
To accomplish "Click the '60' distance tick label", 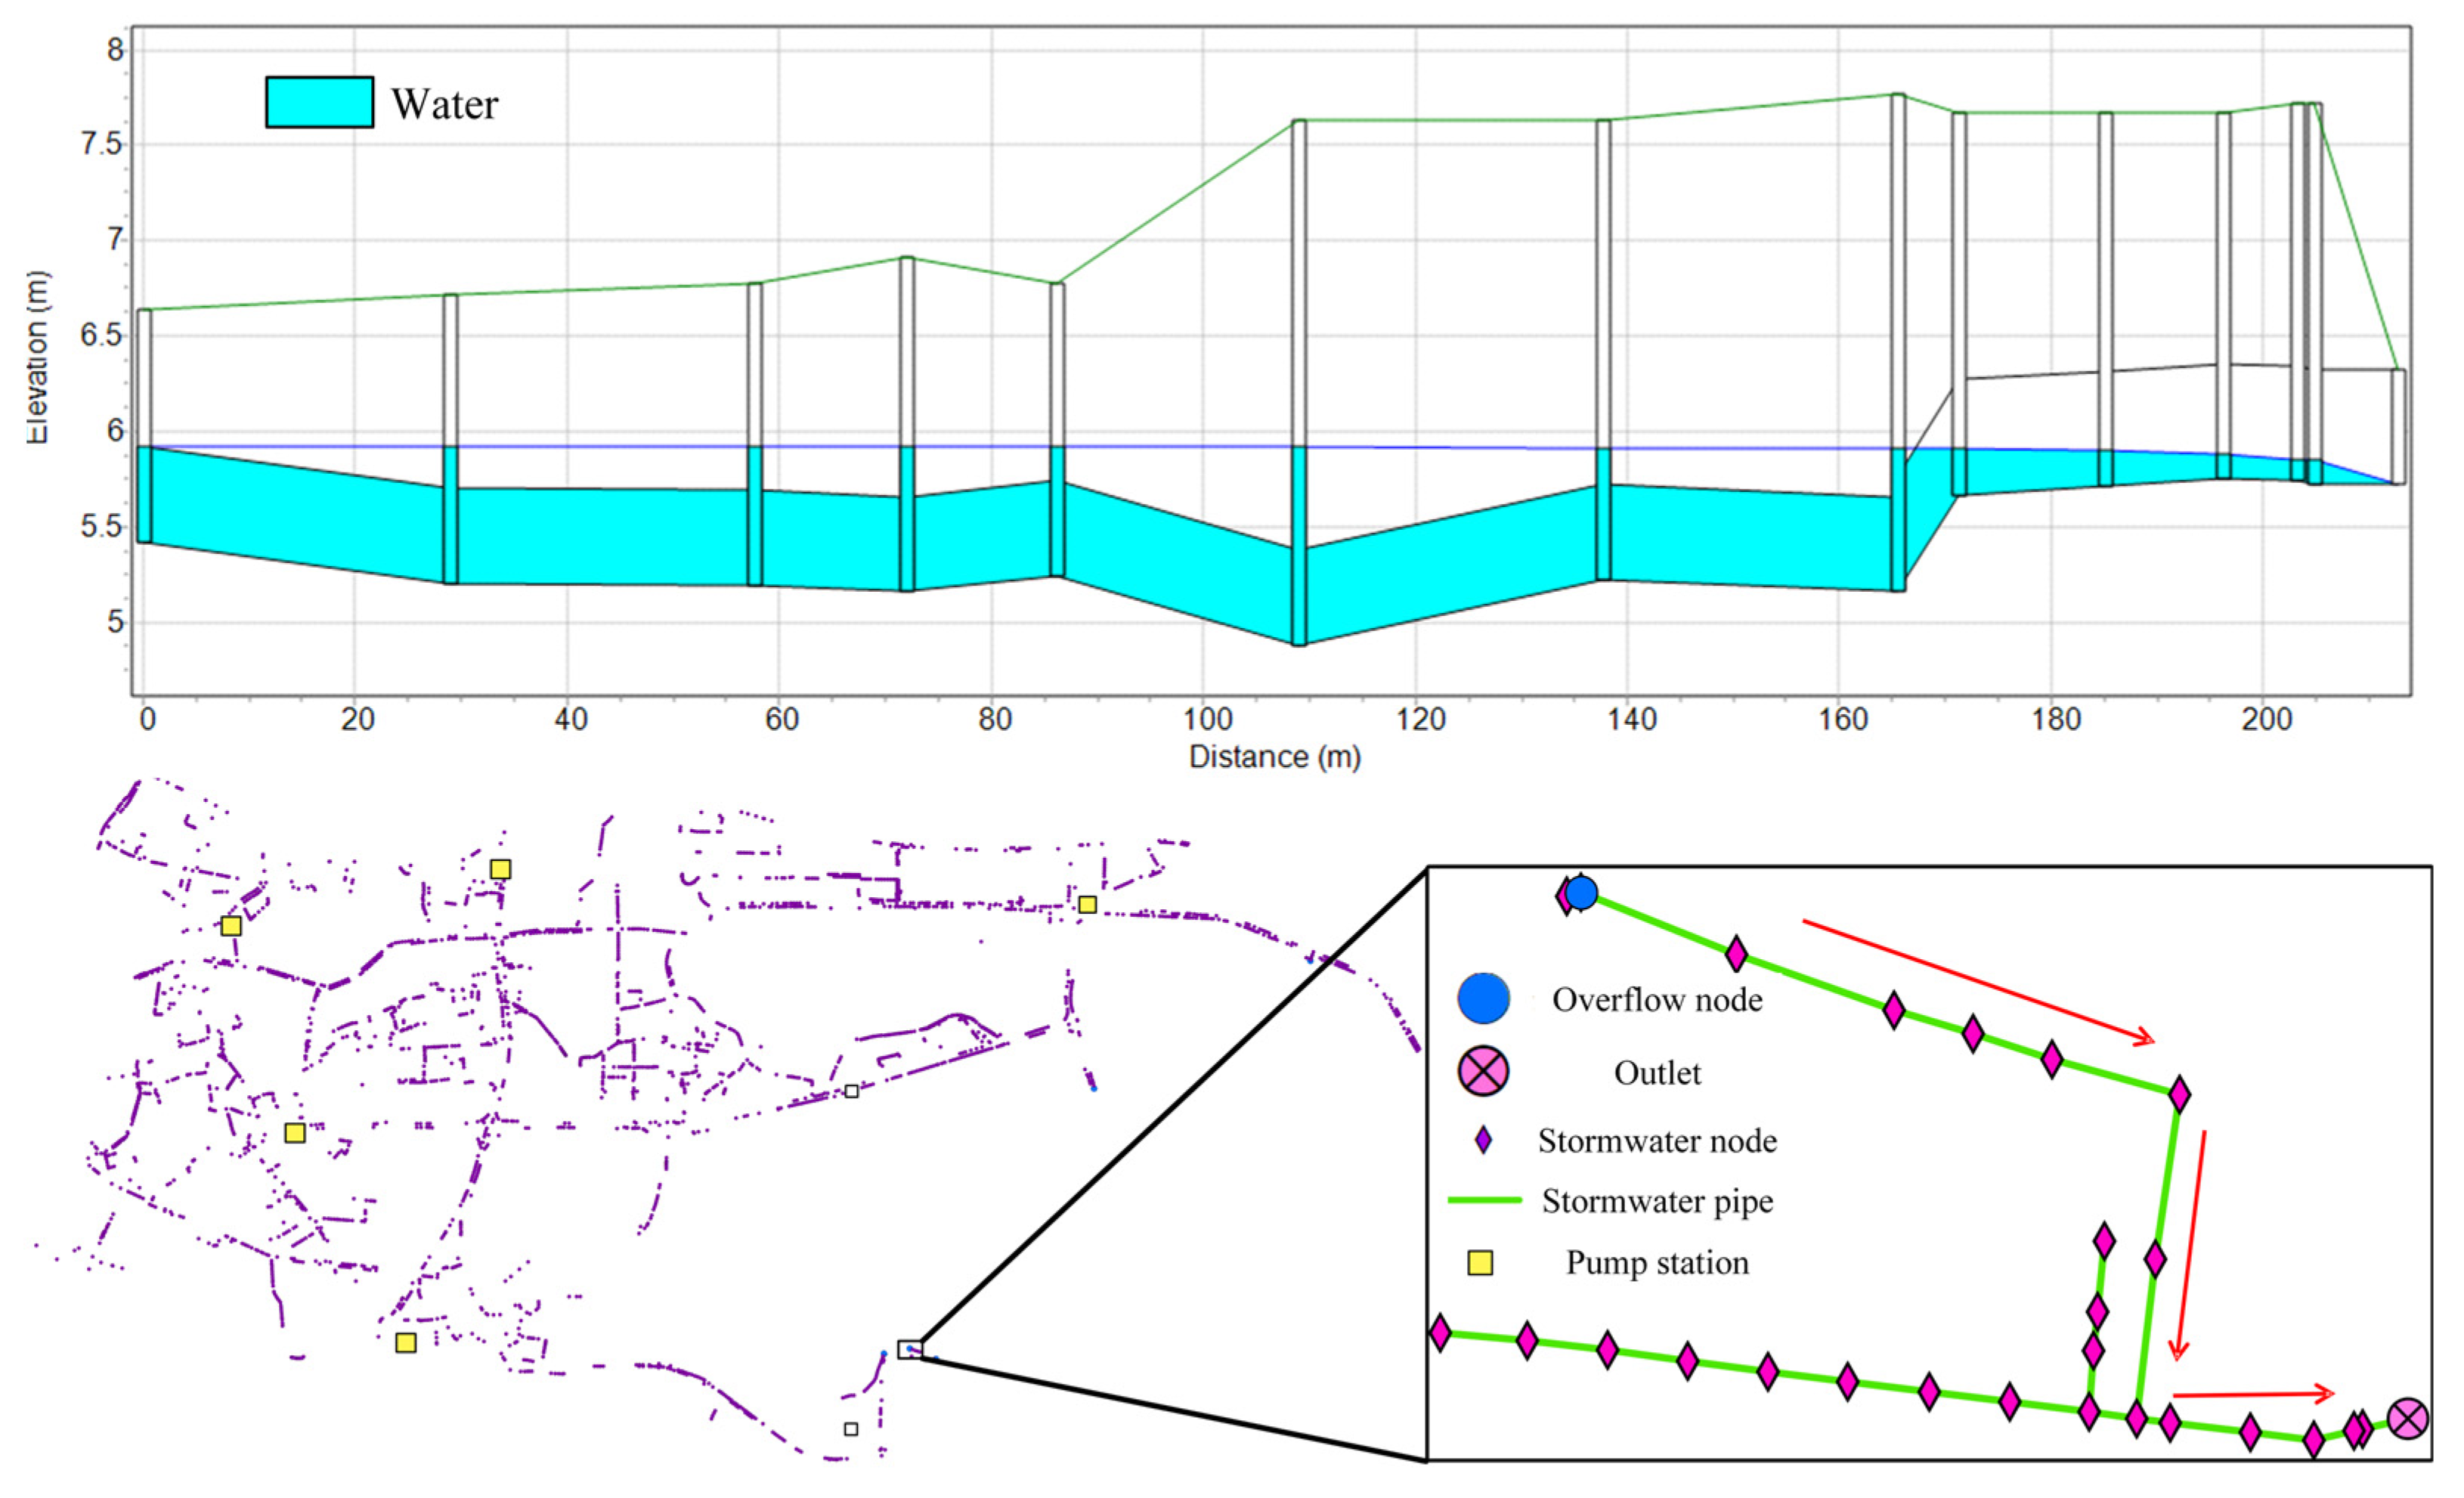I will point(781,719).
